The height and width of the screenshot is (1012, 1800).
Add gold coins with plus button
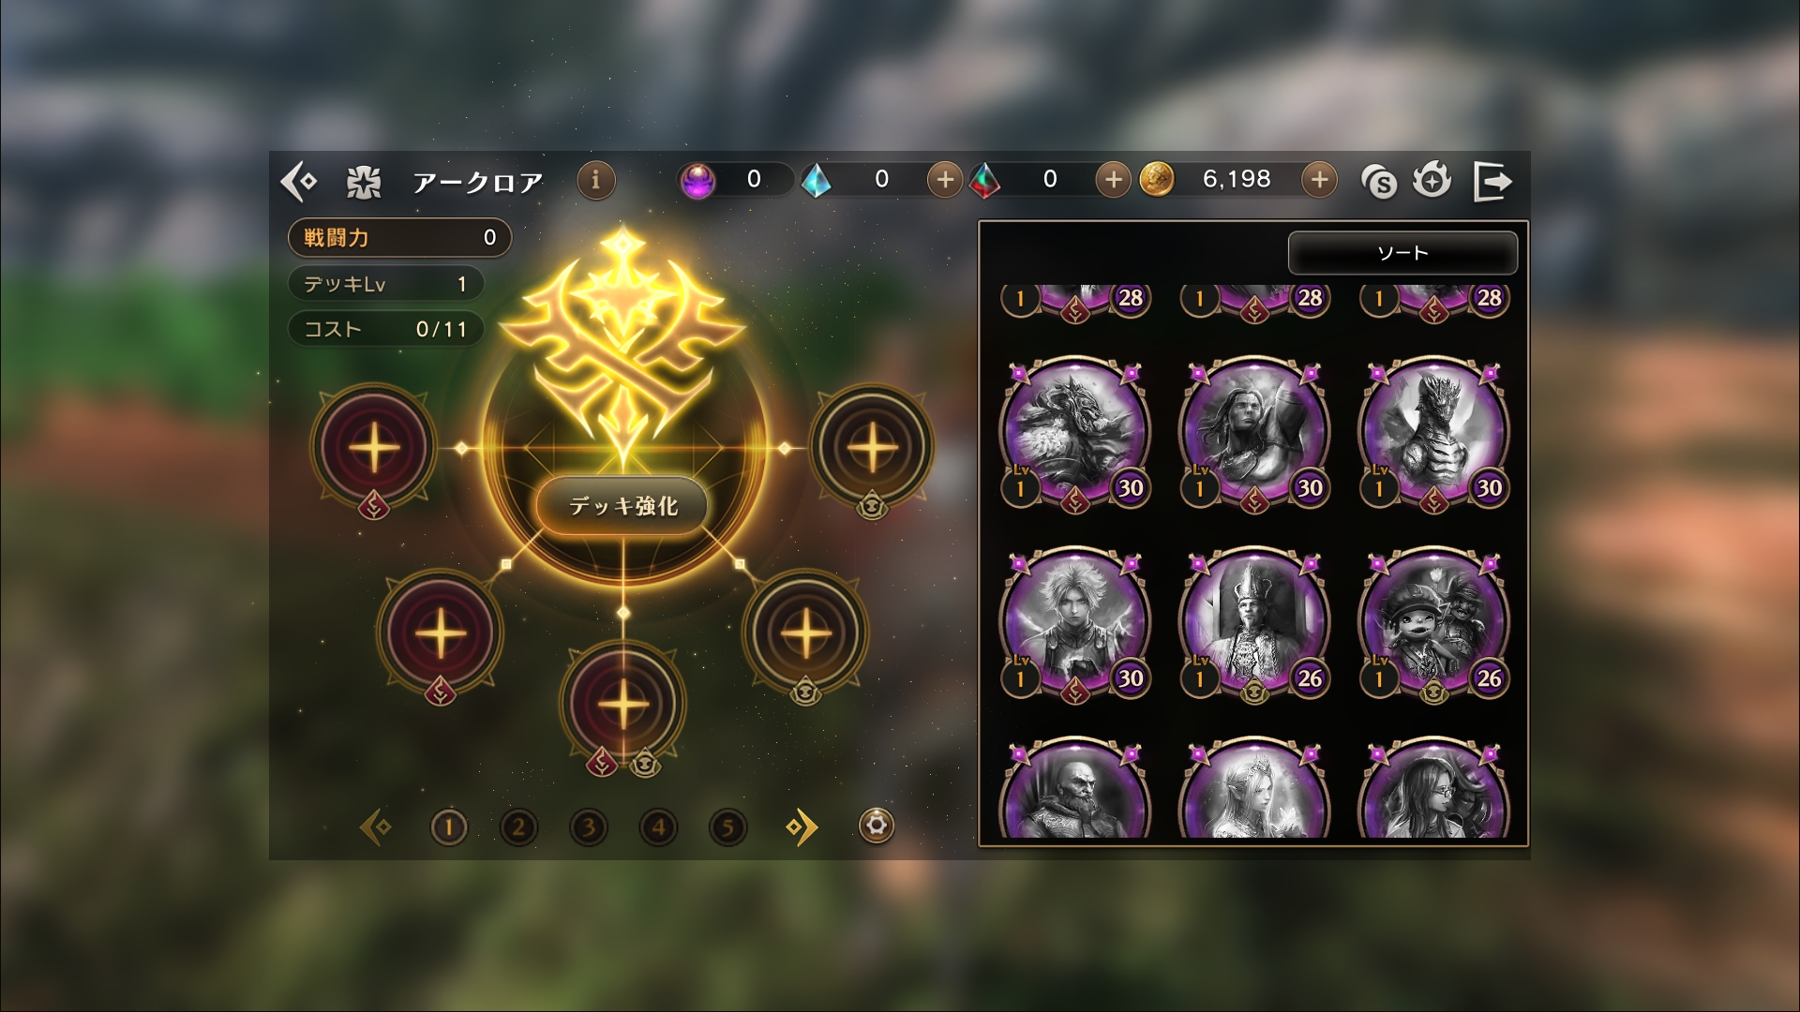1319,179
